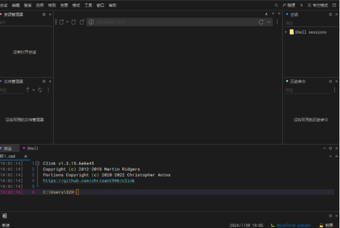340x228 pixels.
Task: Click the up arrow in 文件管理器
Action: 28,90
